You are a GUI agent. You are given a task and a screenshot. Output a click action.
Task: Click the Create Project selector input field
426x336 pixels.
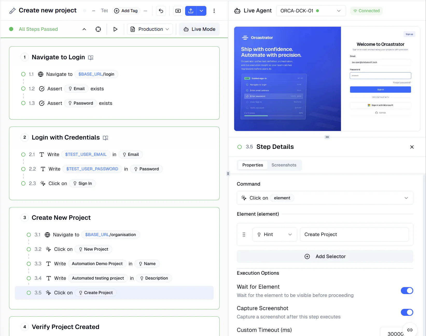tap(354, 235)
